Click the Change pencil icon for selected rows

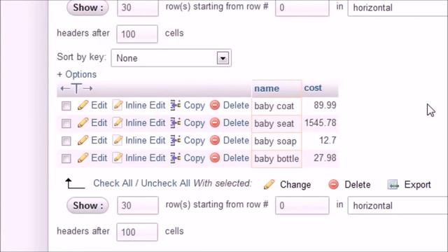point(269,185)
